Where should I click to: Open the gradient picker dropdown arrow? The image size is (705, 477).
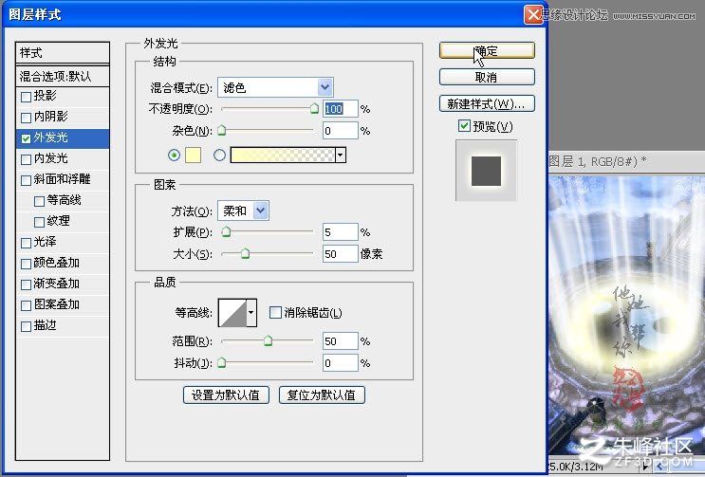(341, 155)
